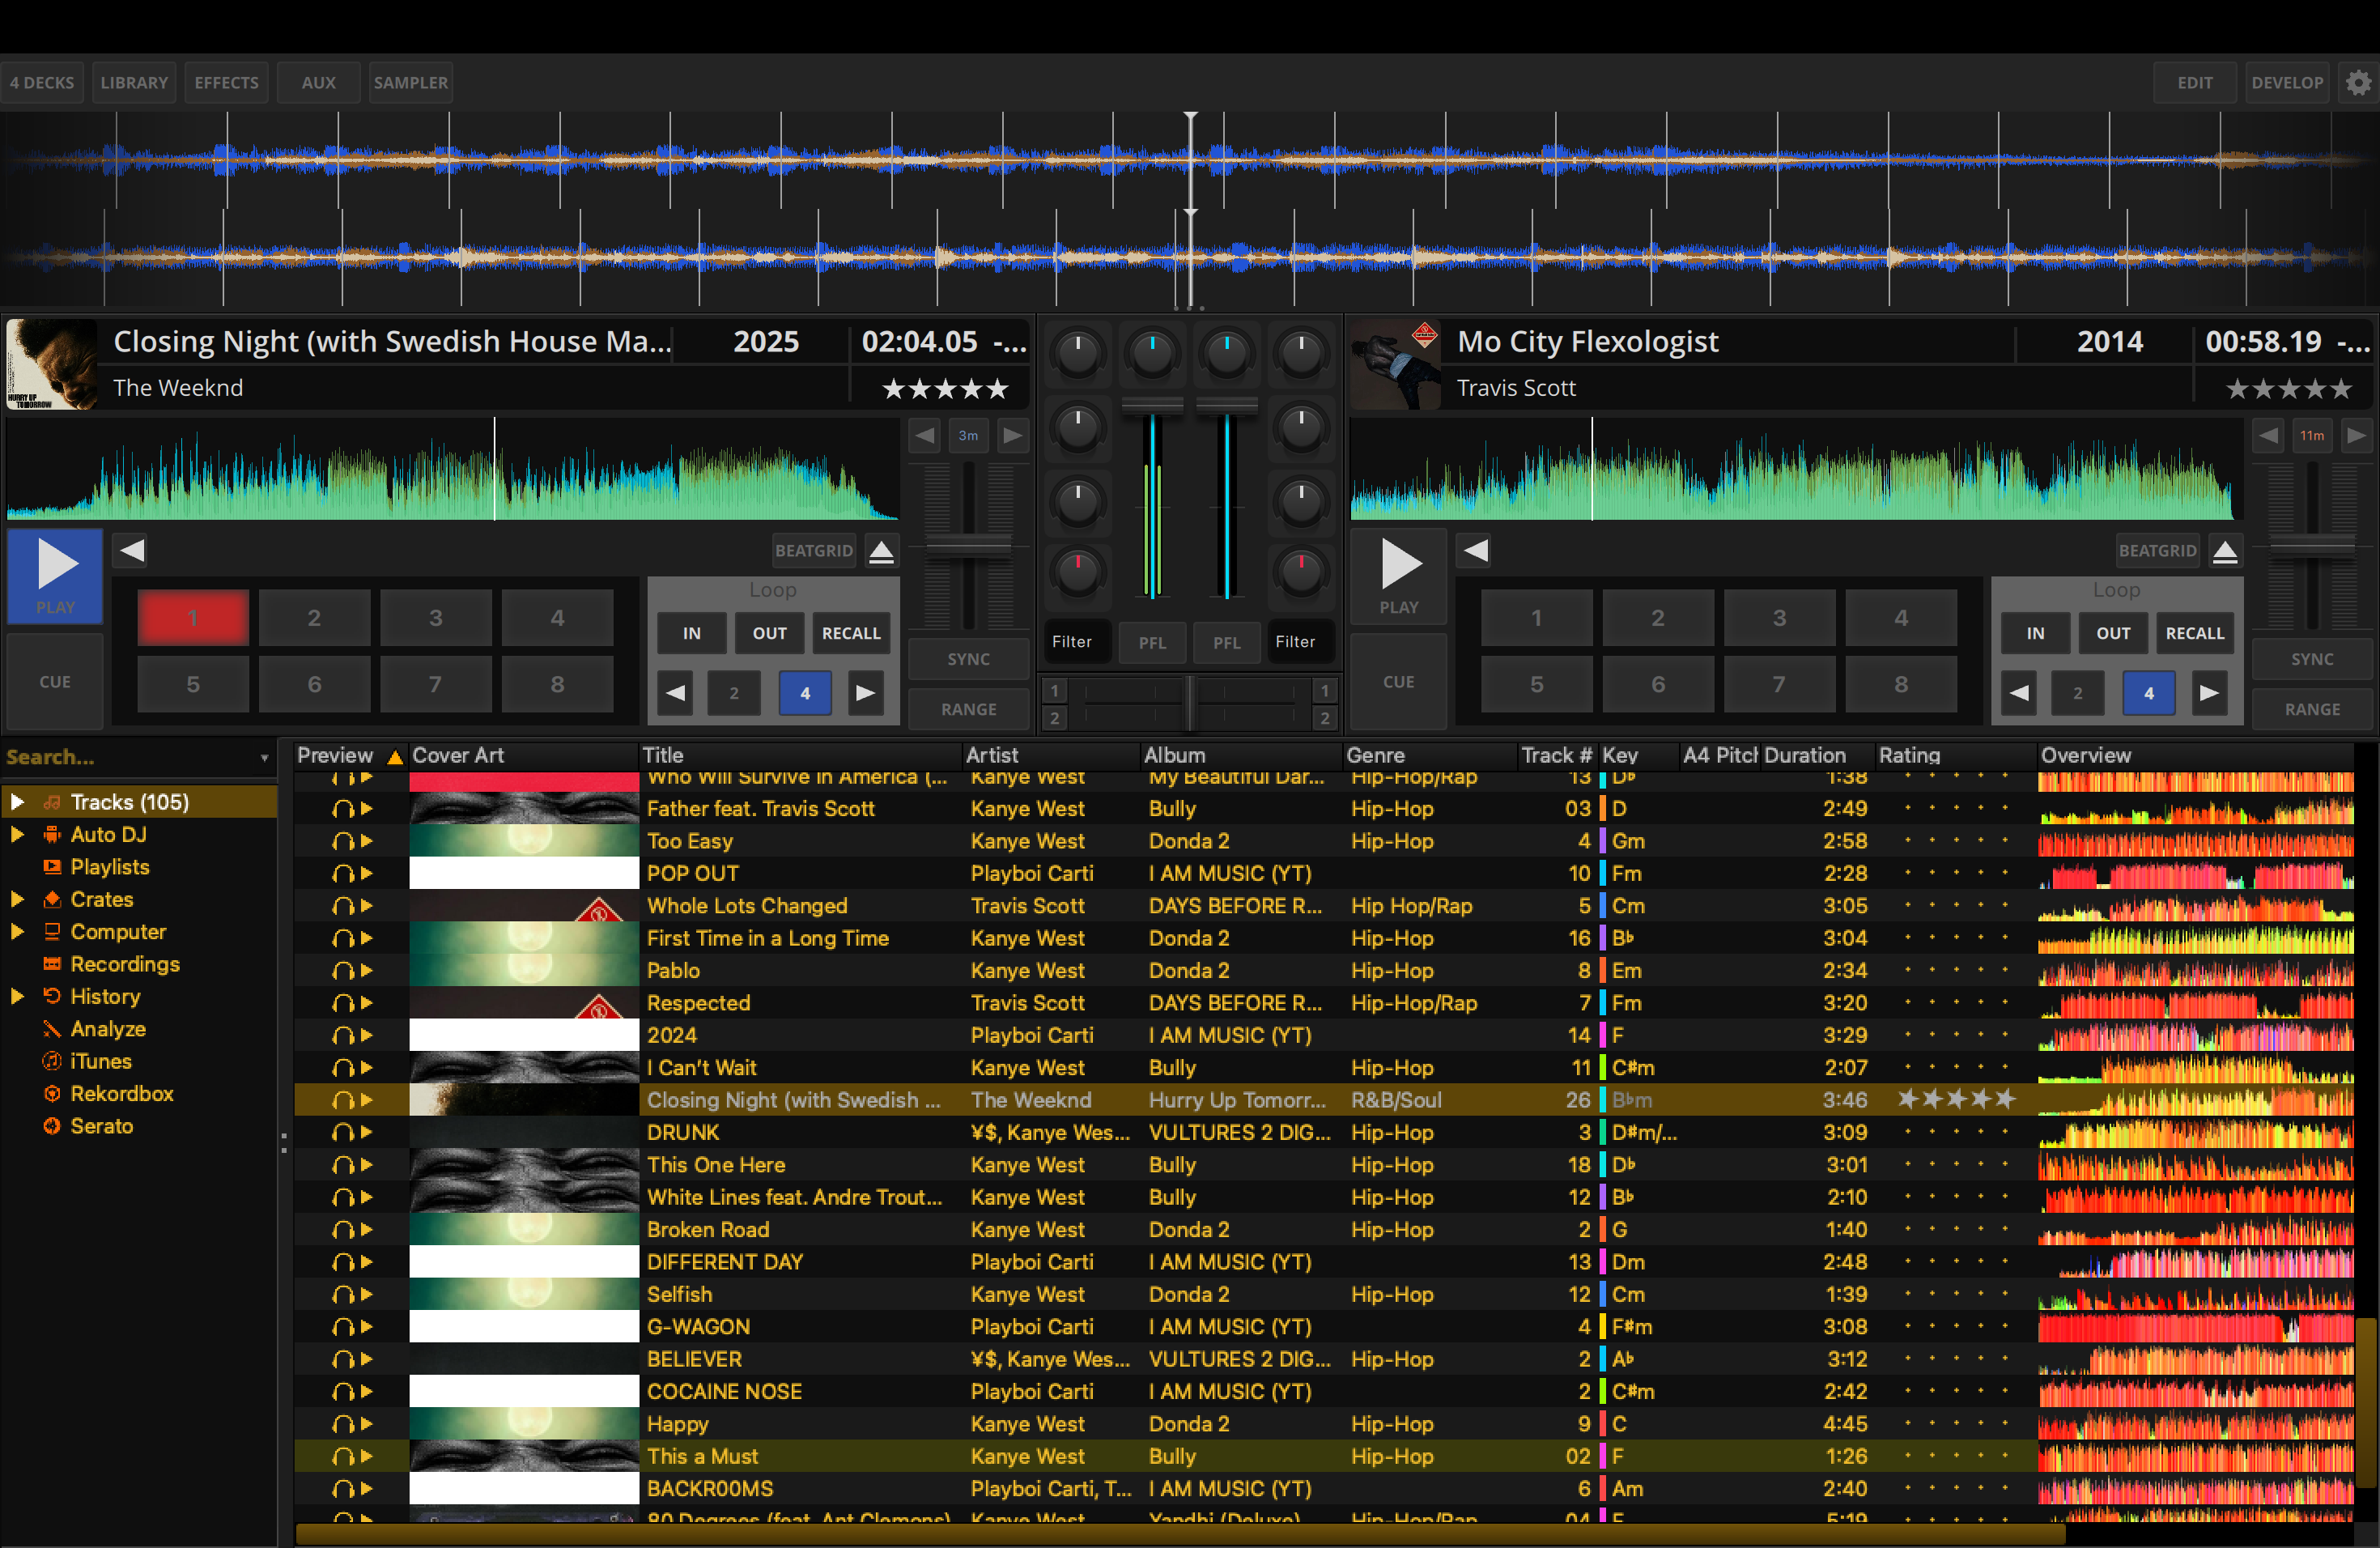Toggle the LIBRARY view
The image size is (2380, 1548).
coord(134,83)
